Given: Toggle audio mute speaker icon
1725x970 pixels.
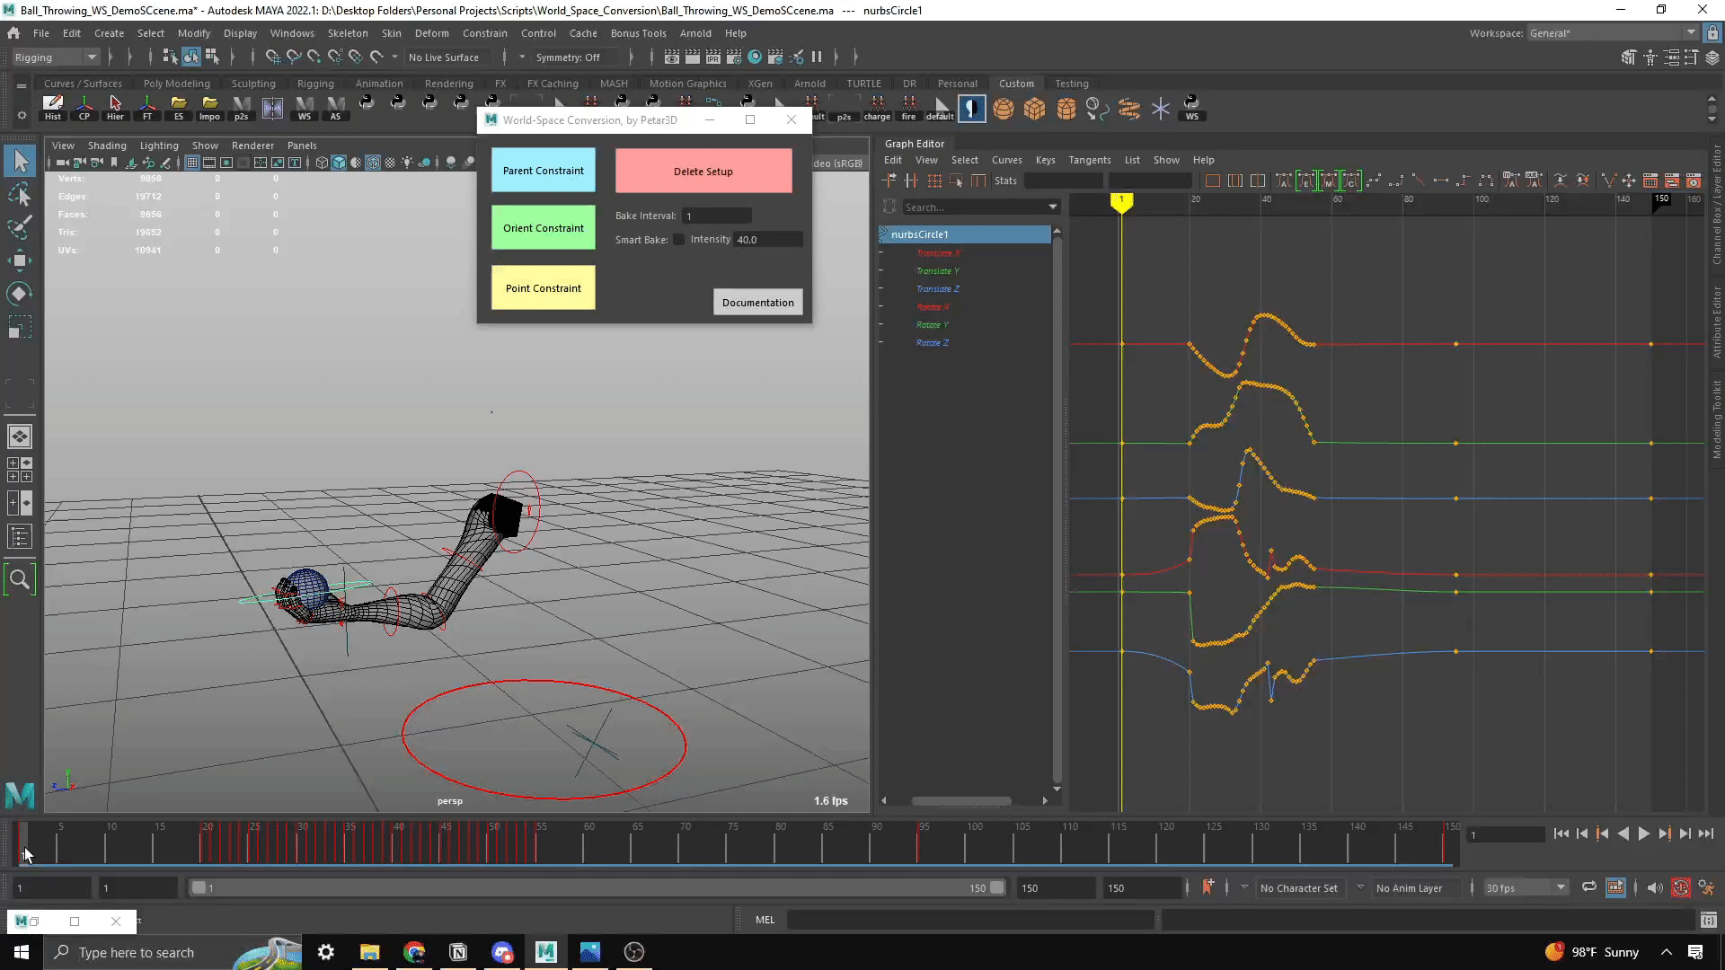Looking at the screenshot, I should pyautogui.click(x=1655, y=888).
